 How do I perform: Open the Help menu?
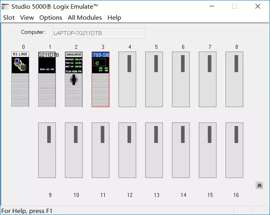tap(114, 18)
